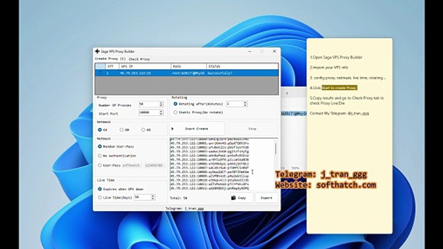Click the Start Create button
443x249 pixels.
[x=197, y=129]
